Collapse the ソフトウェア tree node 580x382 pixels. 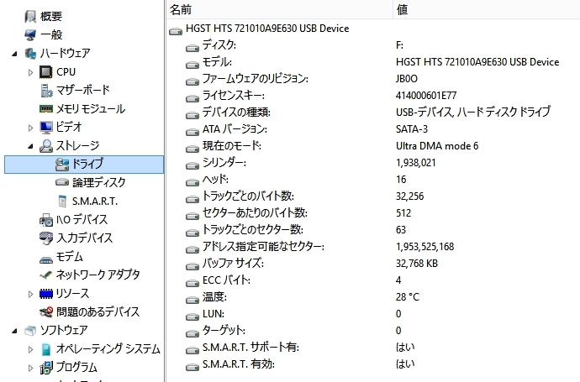tap(14, 331)
